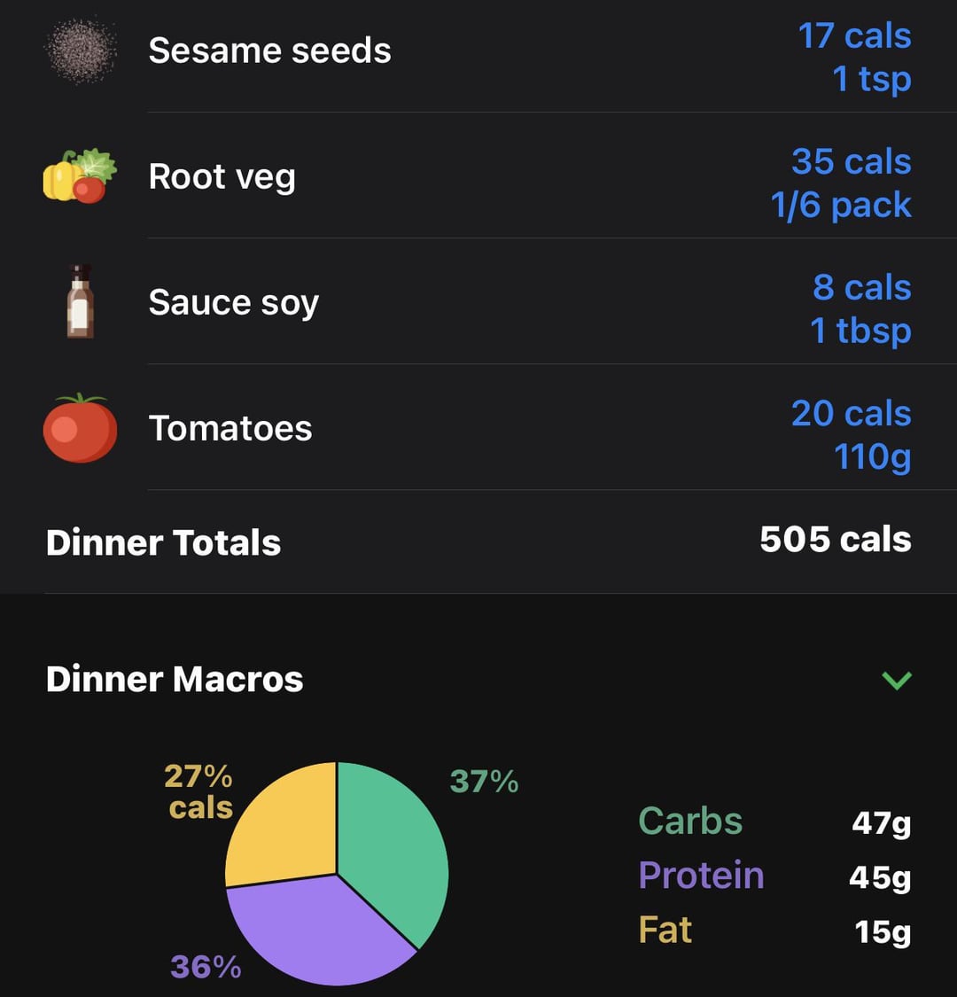Viewport: 957px width, 997px height.
Task: Change the 1 tbsp soy sauce amount
Action: click(860, 331)
